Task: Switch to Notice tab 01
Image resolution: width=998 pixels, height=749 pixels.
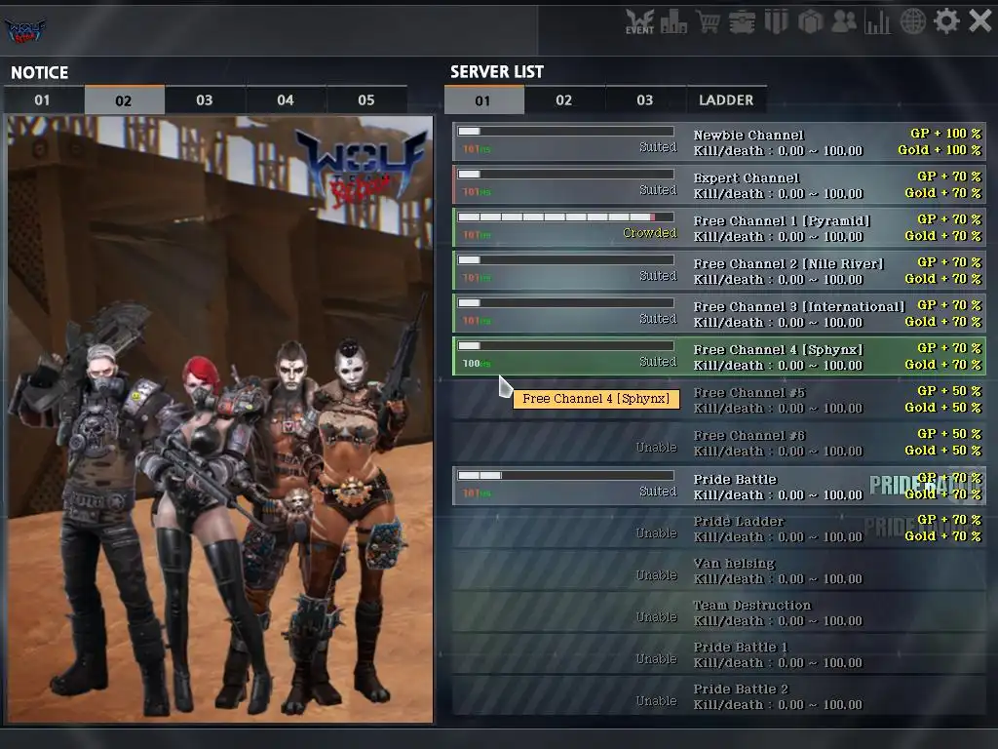Action: pos(43,100)
